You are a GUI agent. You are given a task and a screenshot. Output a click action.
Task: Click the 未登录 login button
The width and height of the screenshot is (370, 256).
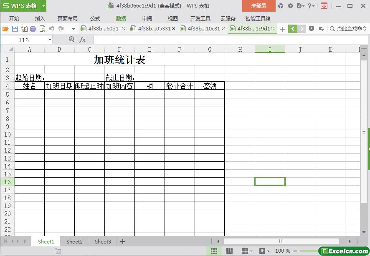258,6
